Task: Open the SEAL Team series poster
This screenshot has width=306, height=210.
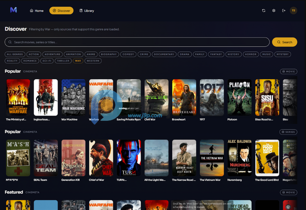Action: coord(46,158)
